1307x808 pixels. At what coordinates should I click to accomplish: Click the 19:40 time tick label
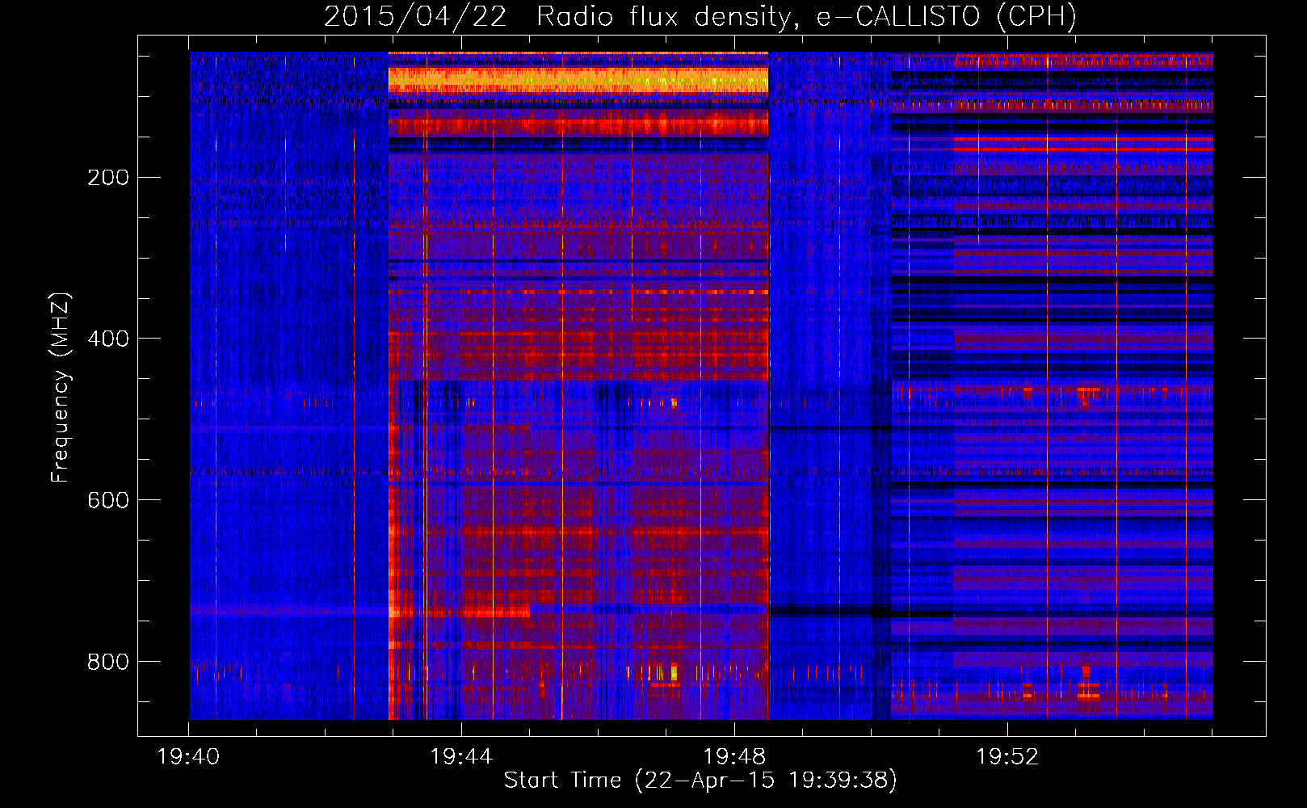[188, 756]
